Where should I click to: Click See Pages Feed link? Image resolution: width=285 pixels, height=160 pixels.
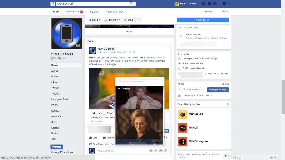coord(193,34)
